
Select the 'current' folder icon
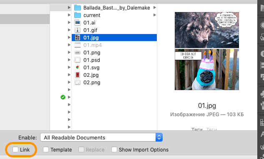tap(78, 15)
